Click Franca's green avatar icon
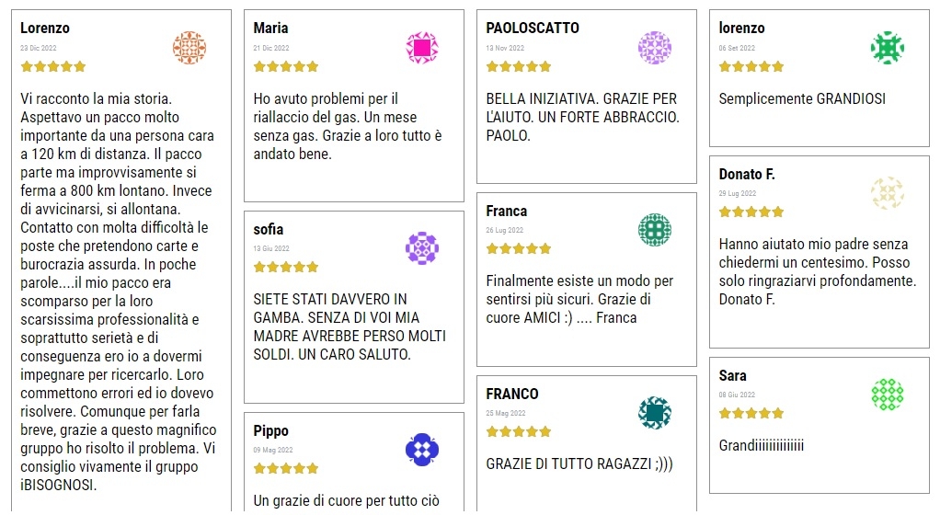This screenshot has width=940, height=515. coord(655,230)
